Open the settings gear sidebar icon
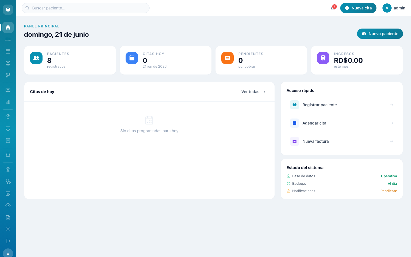Screen dimensions: 411x257 8,229
